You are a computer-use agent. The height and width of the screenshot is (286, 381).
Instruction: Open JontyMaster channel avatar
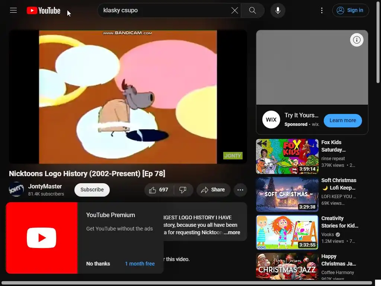pyautogui.click(x=16, y=189)
